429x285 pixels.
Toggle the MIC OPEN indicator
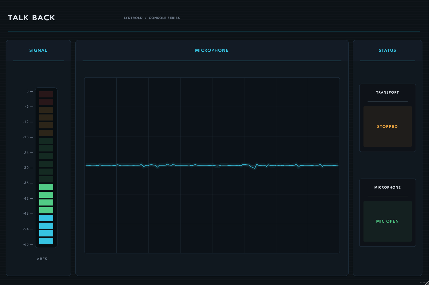[x=387, y=221]
